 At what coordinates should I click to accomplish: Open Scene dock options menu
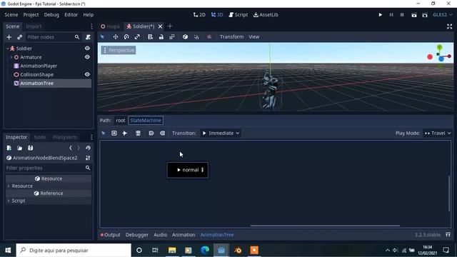91,26
